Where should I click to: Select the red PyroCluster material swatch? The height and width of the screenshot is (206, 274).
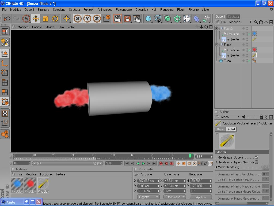[x=30, y=185]
